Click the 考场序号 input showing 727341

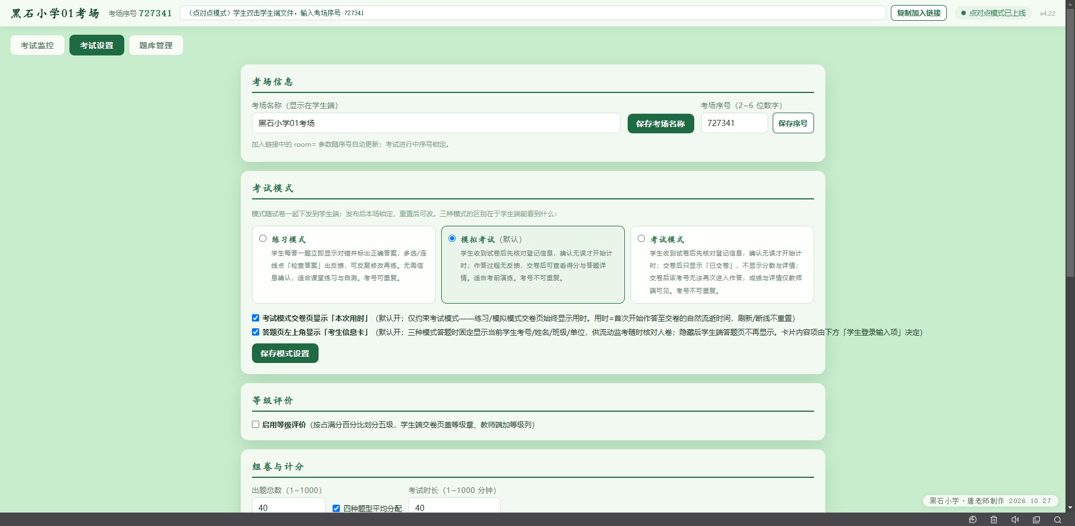[734, 123]
